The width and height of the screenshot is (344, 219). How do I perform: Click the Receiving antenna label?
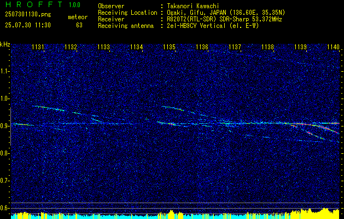[126, 26]
